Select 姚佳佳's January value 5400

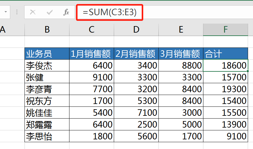[x=92, y=112]
